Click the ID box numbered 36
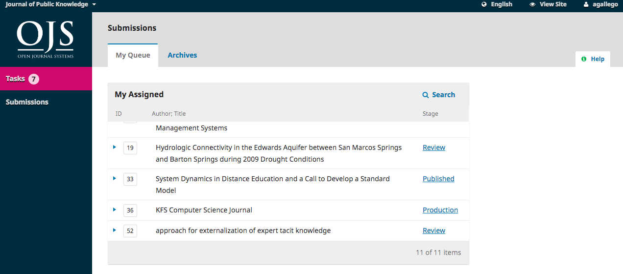Viewport: 623px width, 274px height. click(130, 211)
